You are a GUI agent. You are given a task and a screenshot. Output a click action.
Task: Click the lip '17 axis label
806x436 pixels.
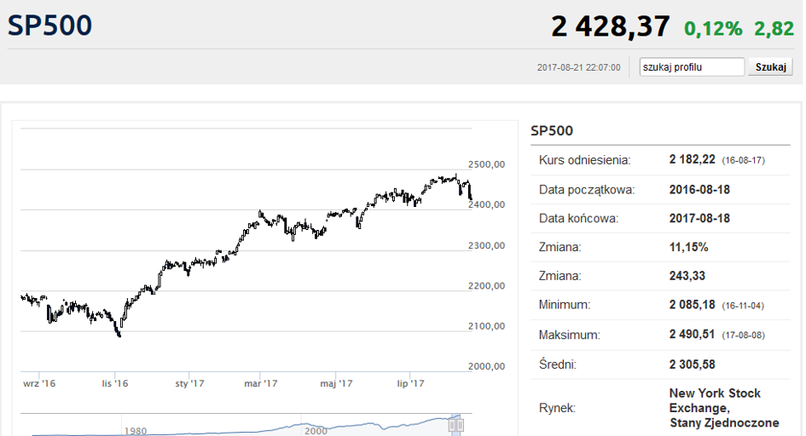click(x=410, y=384)
